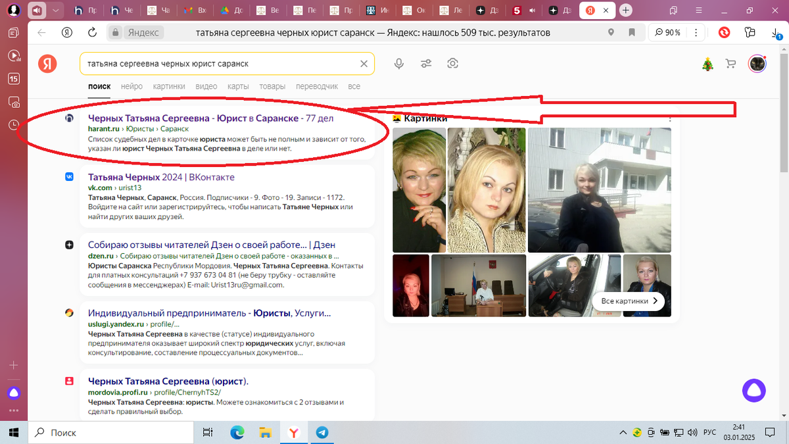Screen dimensions: 789x444
Task: Add a sidebar item with the plus icon
Action: pos(14,364)
